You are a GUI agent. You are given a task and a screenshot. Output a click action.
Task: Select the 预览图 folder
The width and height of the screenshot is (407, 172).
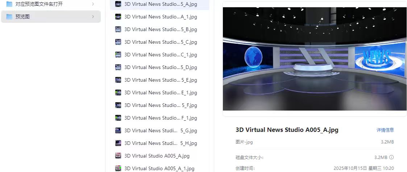(51, 17)
